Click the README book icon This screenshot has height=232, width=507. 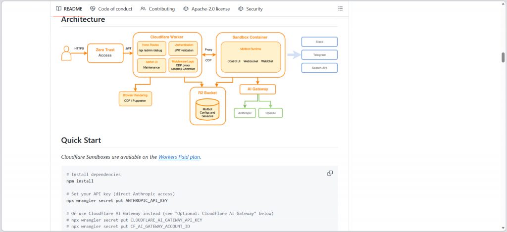point(58,8)
